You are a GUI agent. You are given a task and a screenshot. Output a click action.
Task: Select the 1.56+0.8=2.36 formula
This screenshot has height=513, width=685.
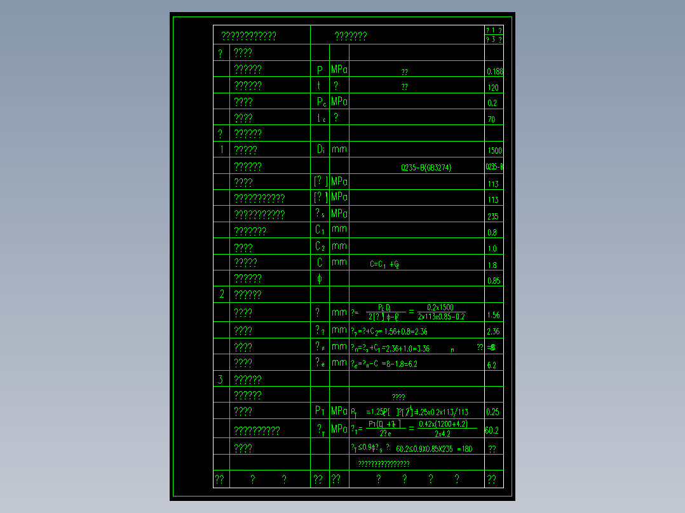click(x=405, y=331)
